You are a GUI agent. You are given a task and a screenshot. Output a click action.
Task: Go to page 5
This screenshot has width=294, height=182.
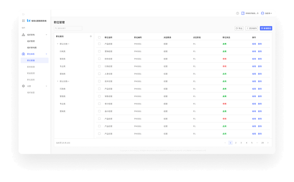pos(252,143)
